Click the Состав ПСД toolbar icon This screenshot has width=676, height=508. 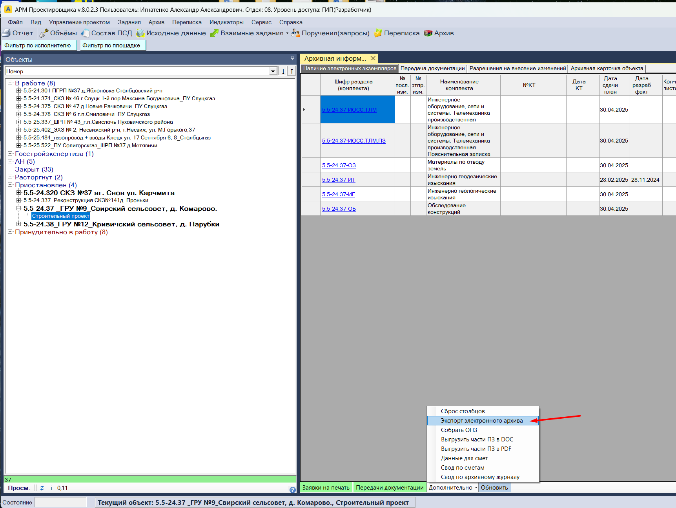(85, 33)
